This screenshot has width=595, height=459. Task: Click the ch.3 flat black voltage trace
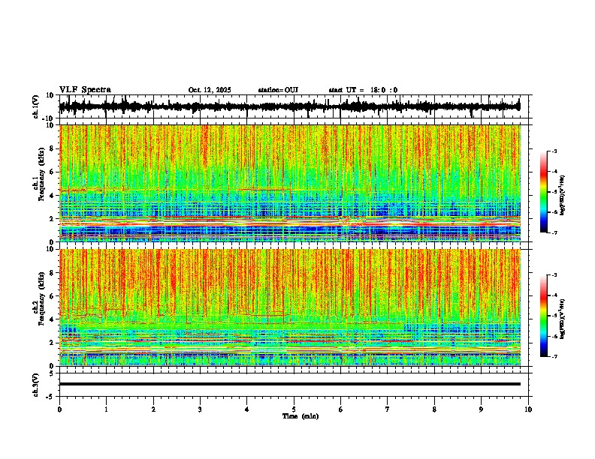[289, 384]
